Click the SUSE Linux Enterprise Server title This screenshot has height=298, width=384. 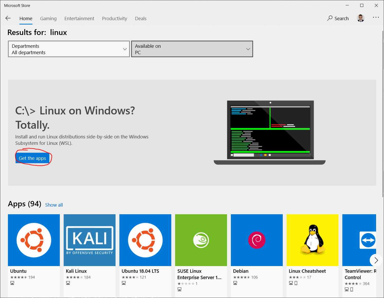pos(199,274)
